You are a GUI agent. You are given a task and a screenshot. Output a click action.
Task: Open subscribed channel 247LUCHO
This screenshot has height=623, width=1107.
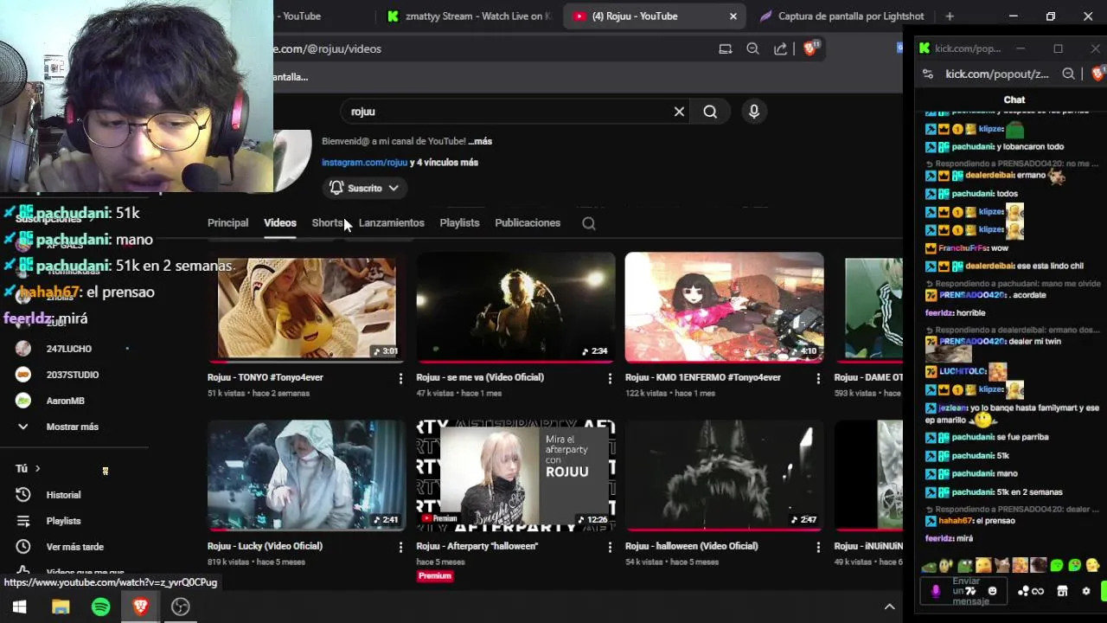pyautogui.click(x=68, y=349)
